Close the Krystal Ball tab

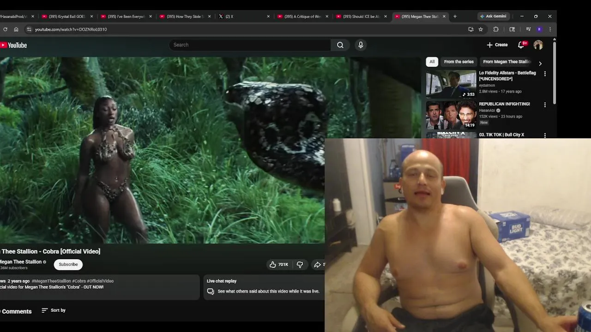(91, 17)
